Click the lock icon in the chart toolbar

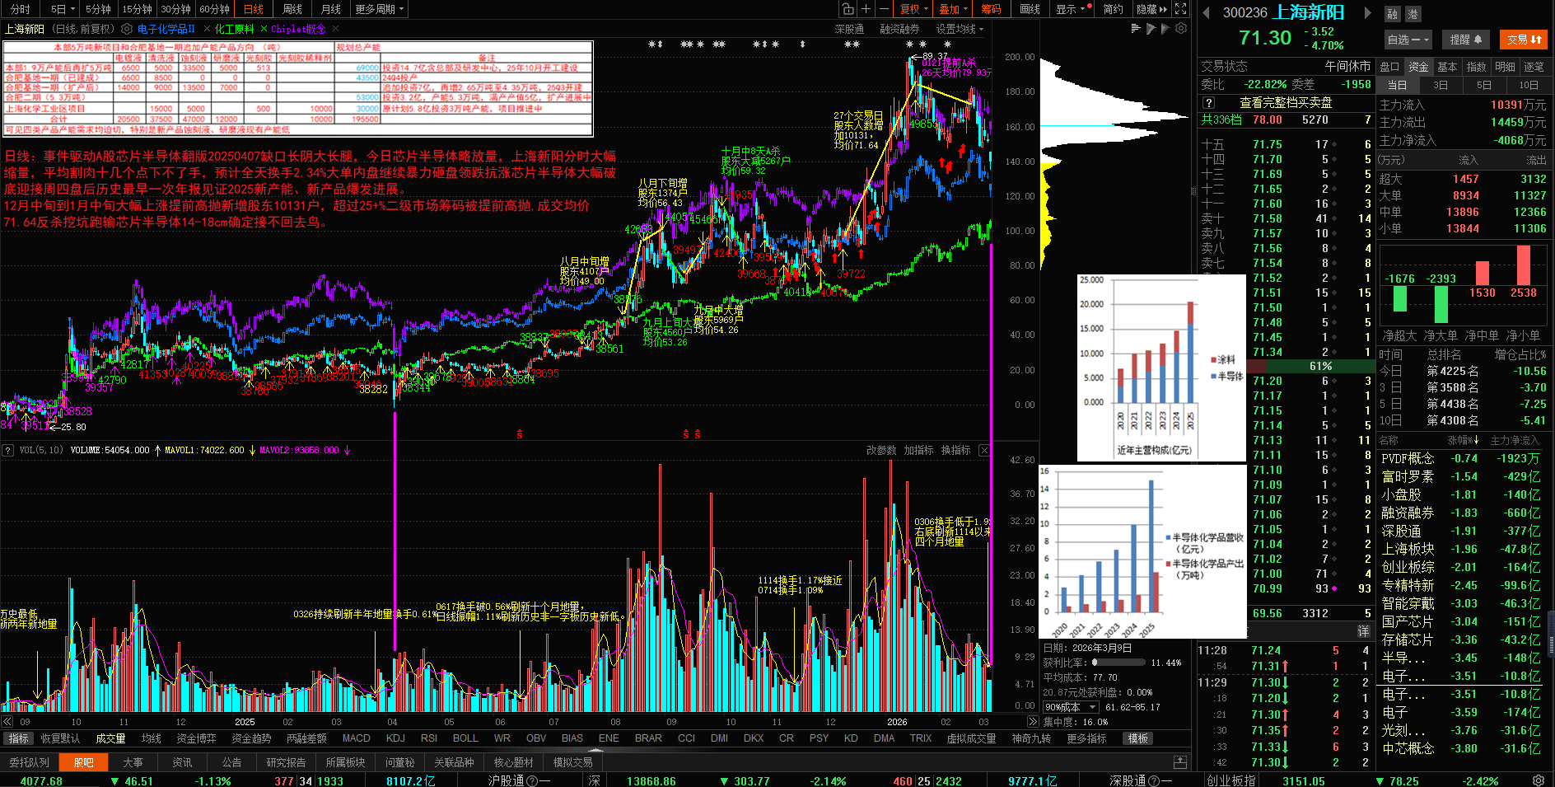coord(848,9)
